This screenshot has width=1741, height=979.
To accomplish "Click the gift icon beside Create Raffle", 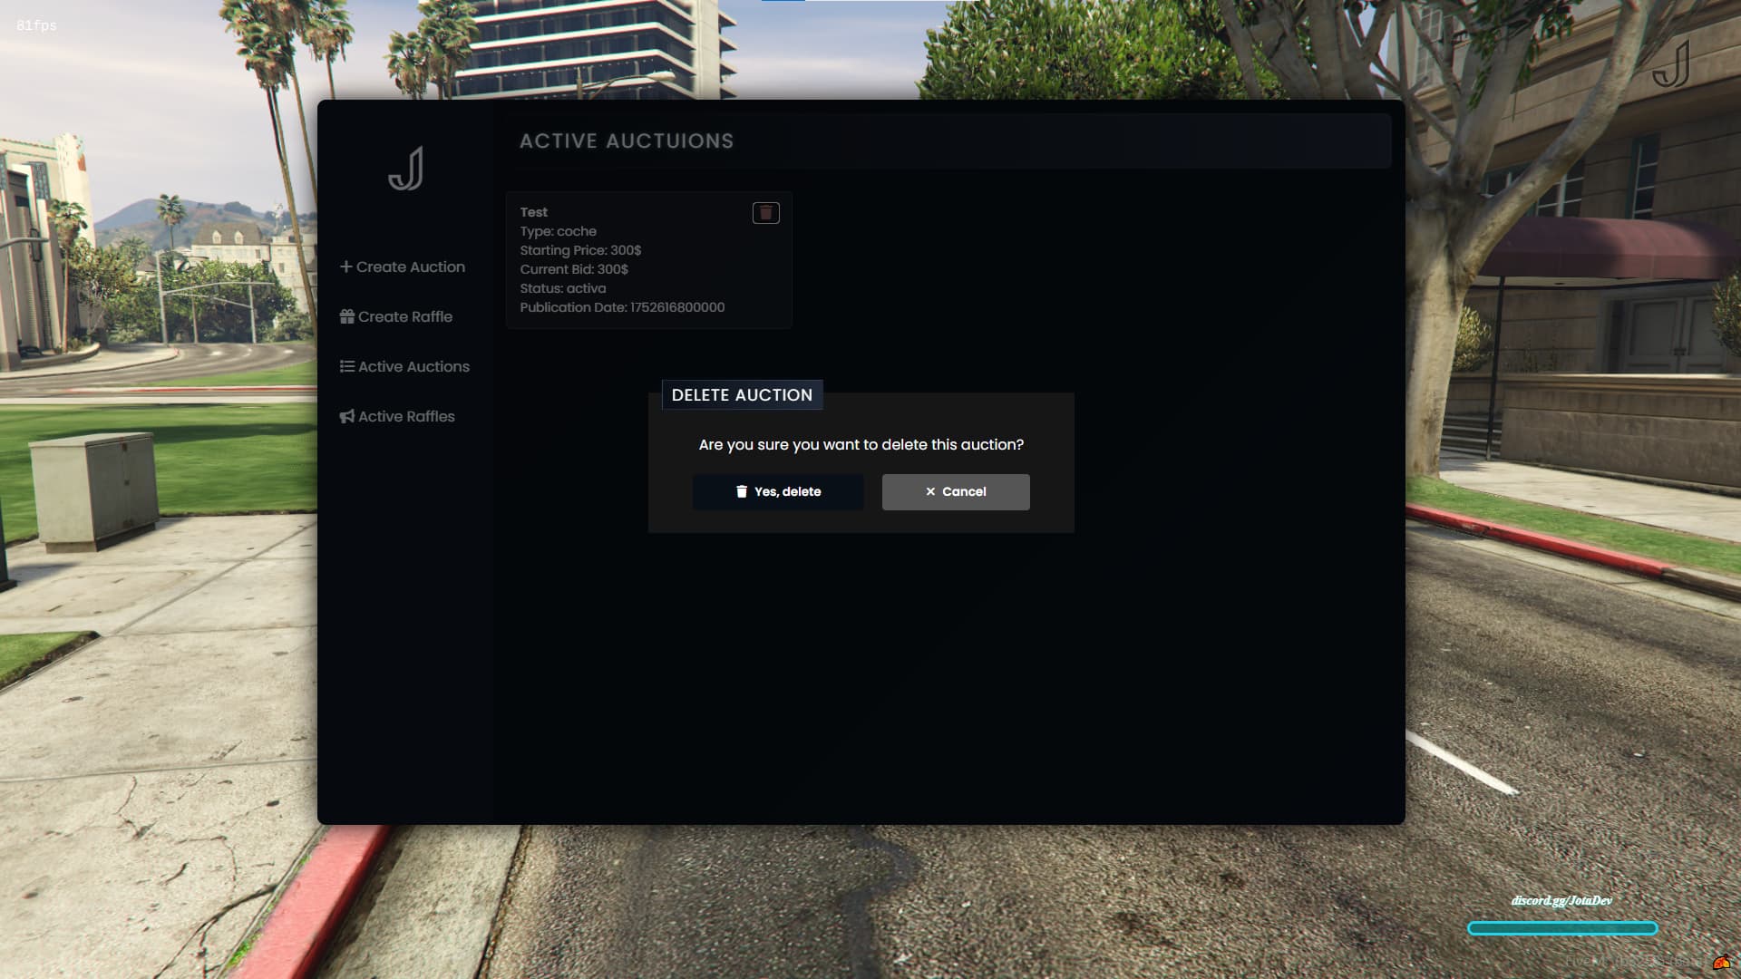I will tap(346, 316).
